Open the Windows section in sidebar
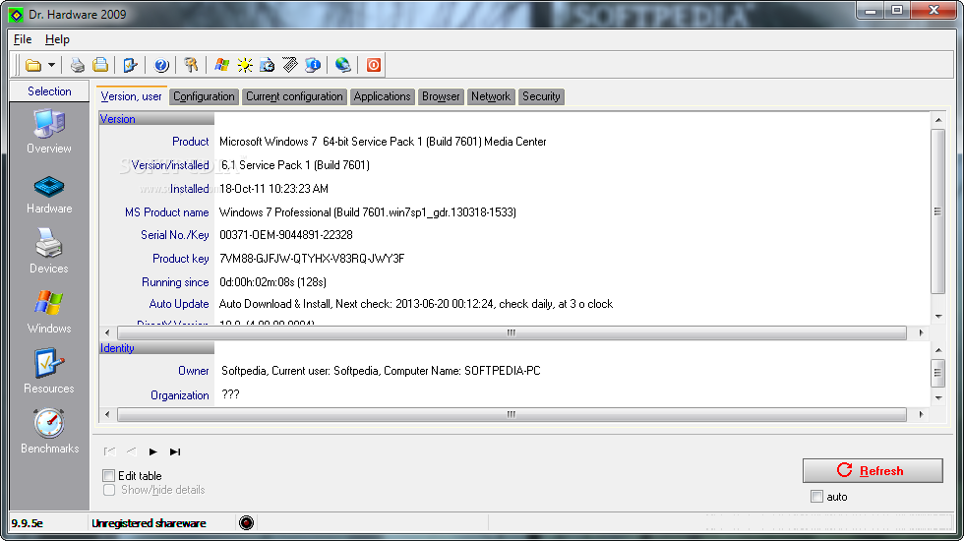This screenshot has height=541, width=964. coord(49,312)
